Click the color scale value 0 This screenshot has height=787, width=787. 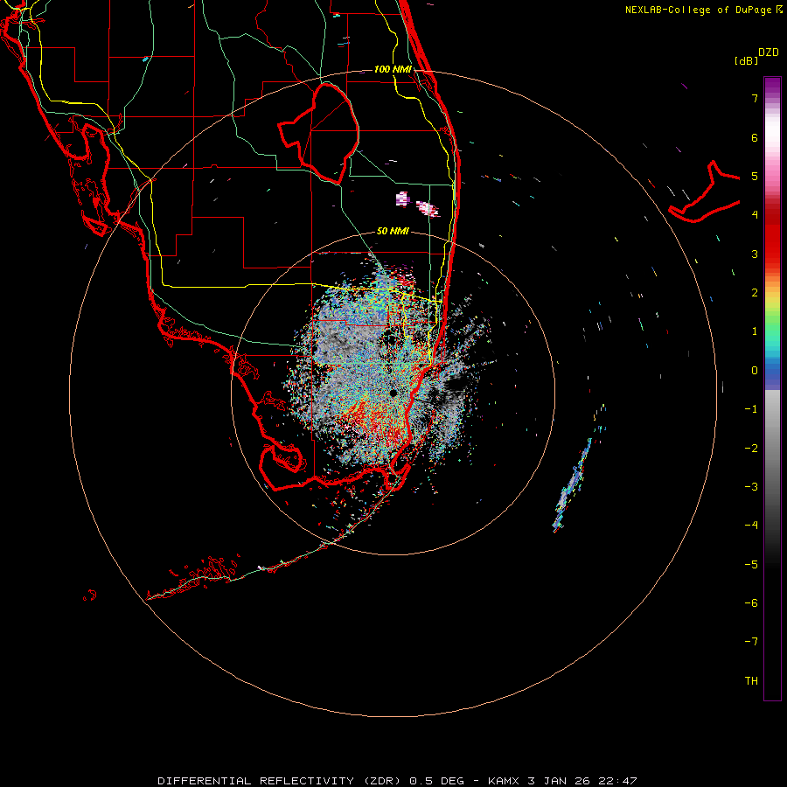coord(755,371)
